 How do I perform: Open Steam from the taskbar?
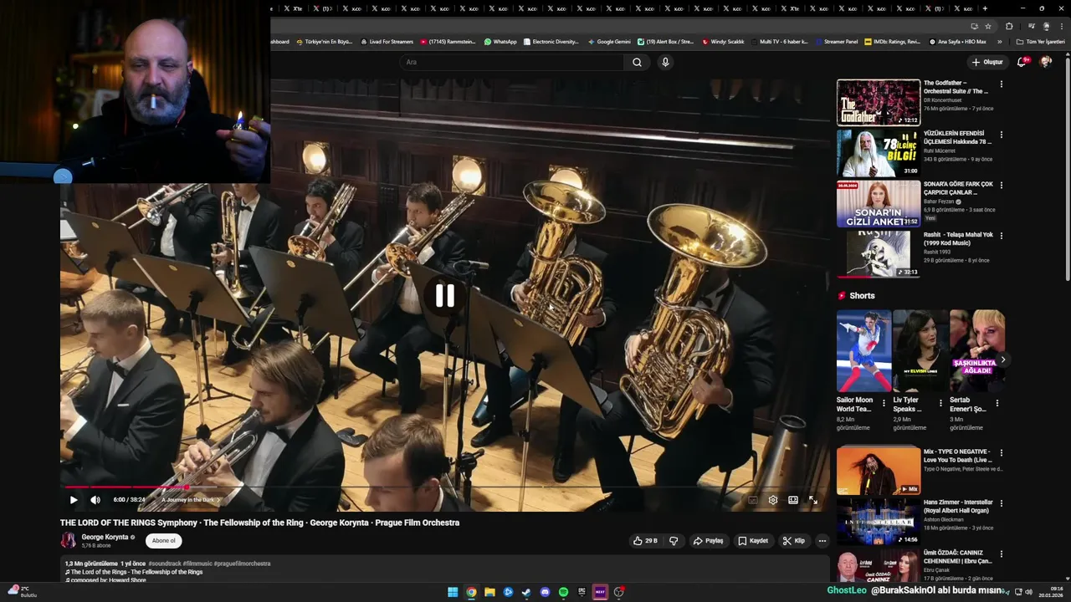point(526,592)
